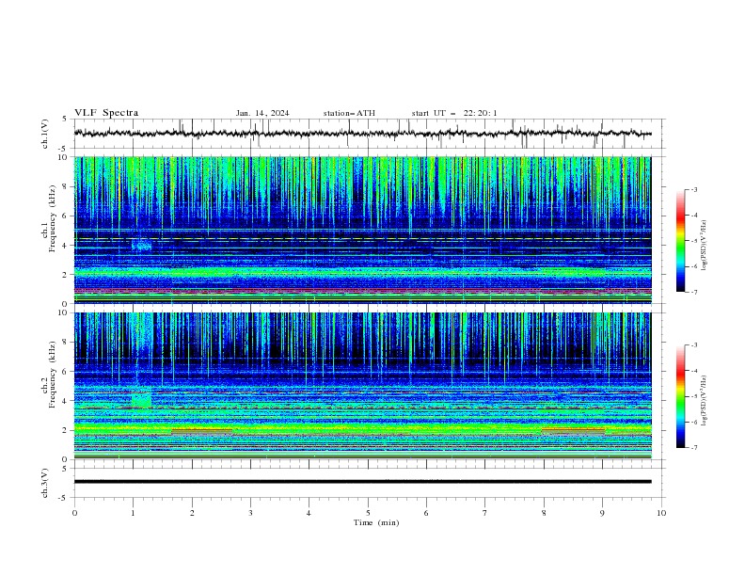Click the "start UT = 22:20:1" text

(454, 113)
